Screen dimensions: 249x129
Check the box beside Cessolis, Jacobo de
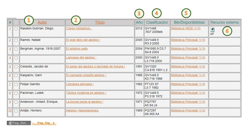click(16, 67)
